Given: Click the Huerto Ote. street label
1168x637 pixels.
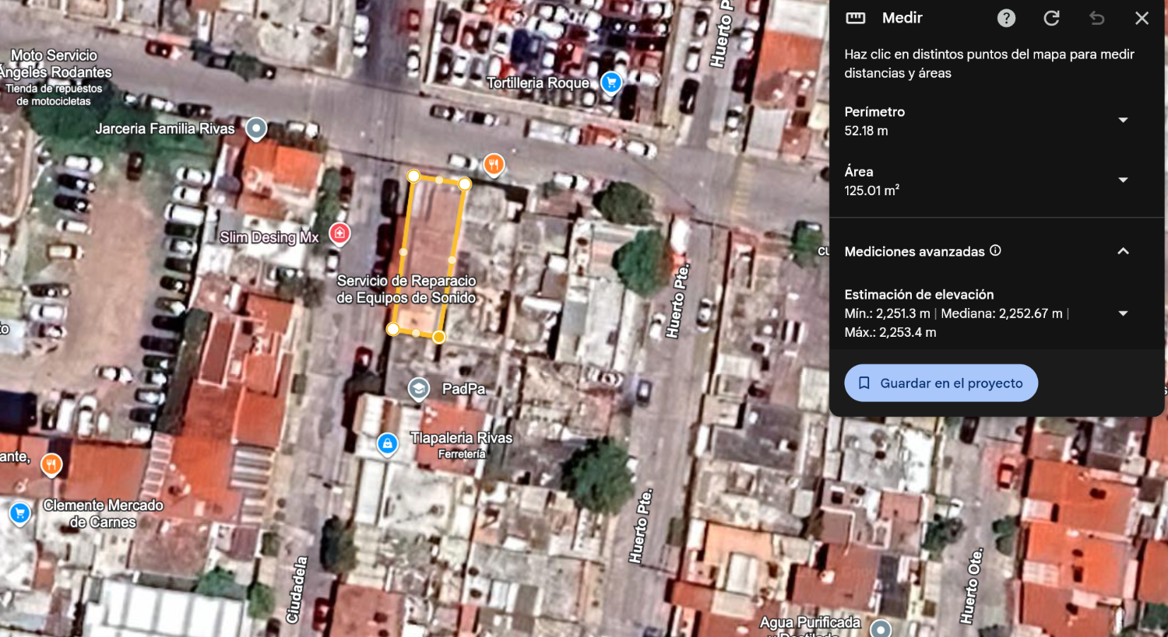Looking at the screenshot, I should tap(971, 586).
